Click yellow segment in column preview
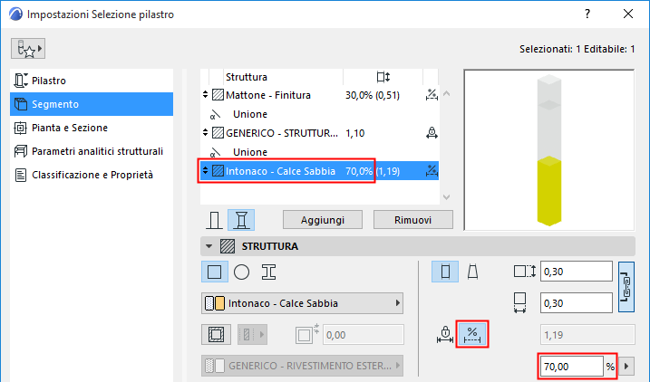The image size is (650, 382). (553, 190)
